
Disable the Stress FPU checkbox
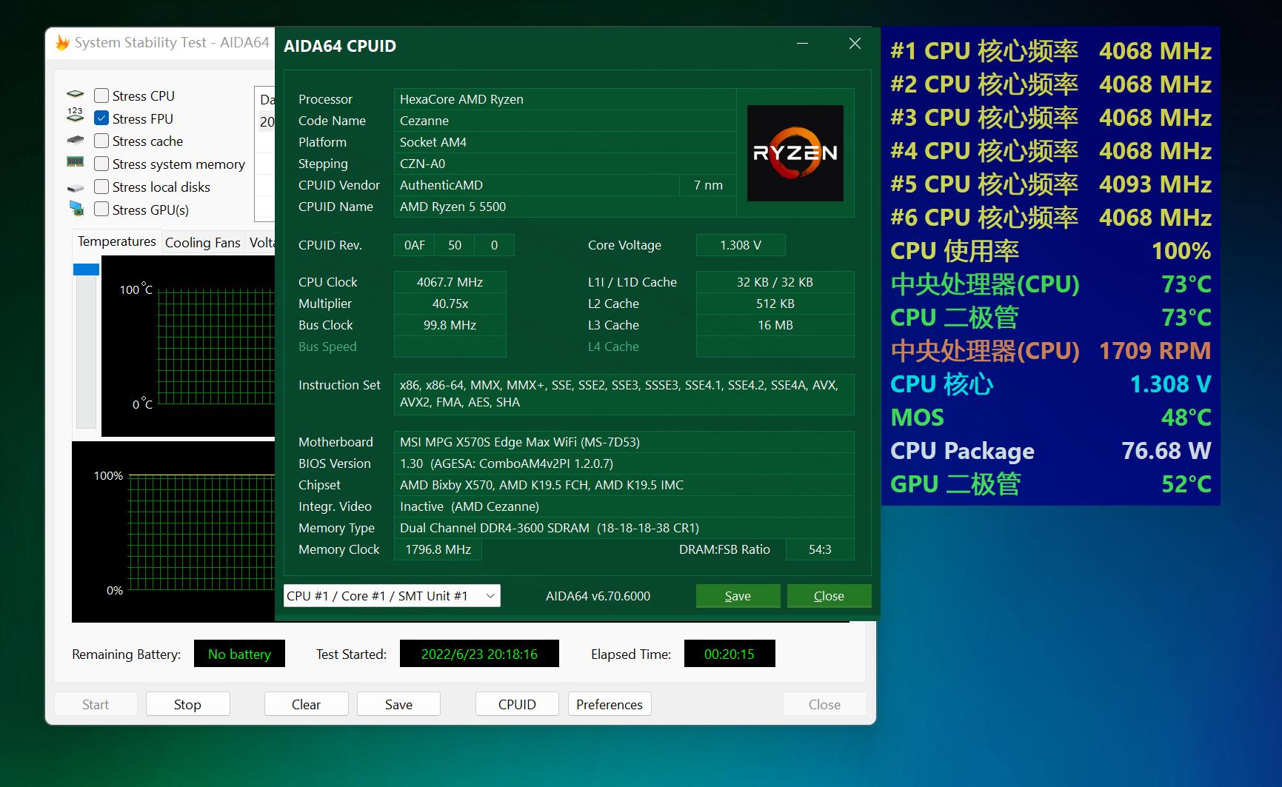click(101, 118)
